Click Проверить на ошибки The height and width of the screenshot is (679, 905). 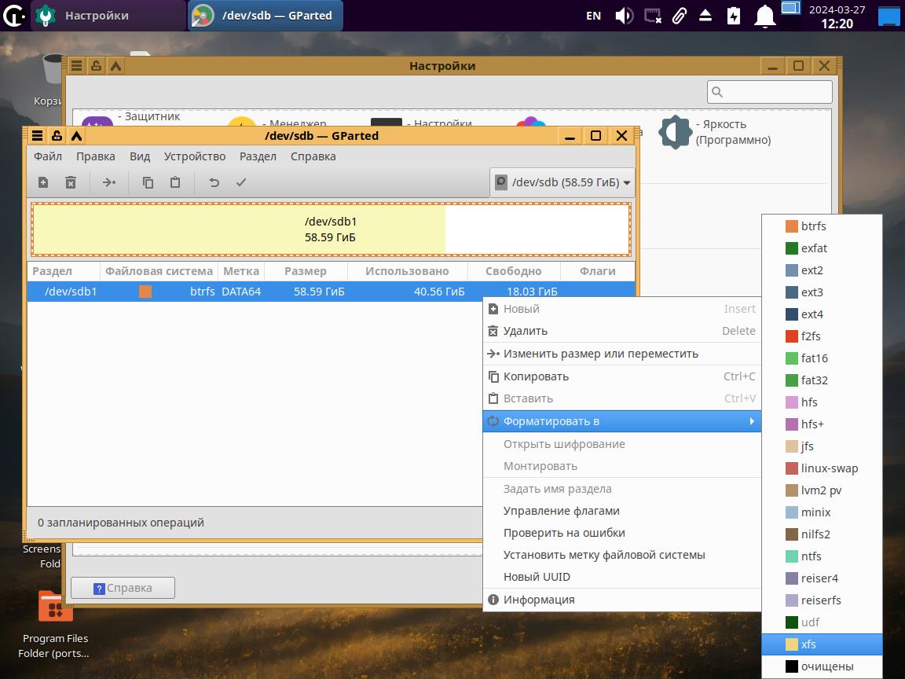coord(621,533)
